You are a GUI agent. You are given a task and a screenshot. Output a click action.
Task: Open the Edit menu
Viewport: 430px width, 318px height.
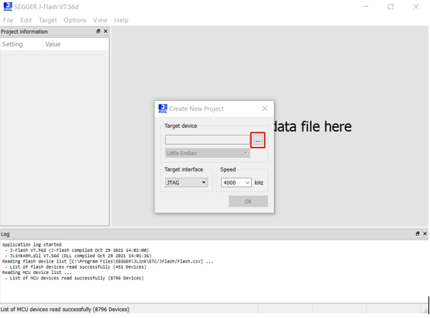point(26,20)
